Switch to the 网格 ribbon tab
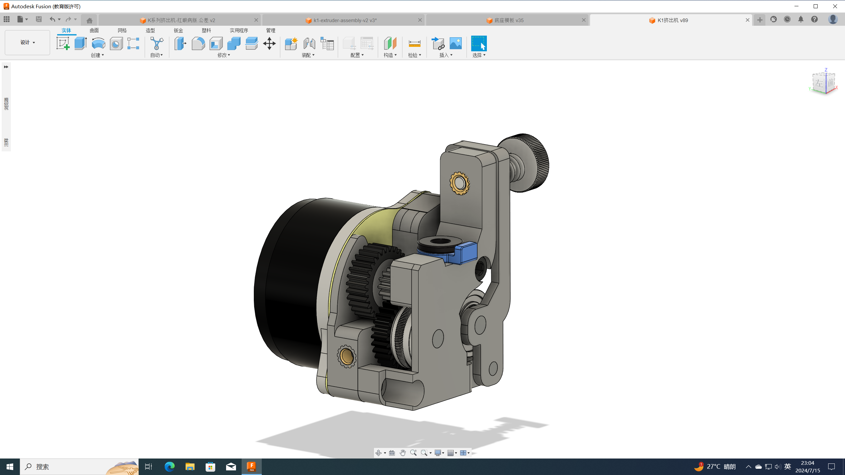 click(122, 30)
